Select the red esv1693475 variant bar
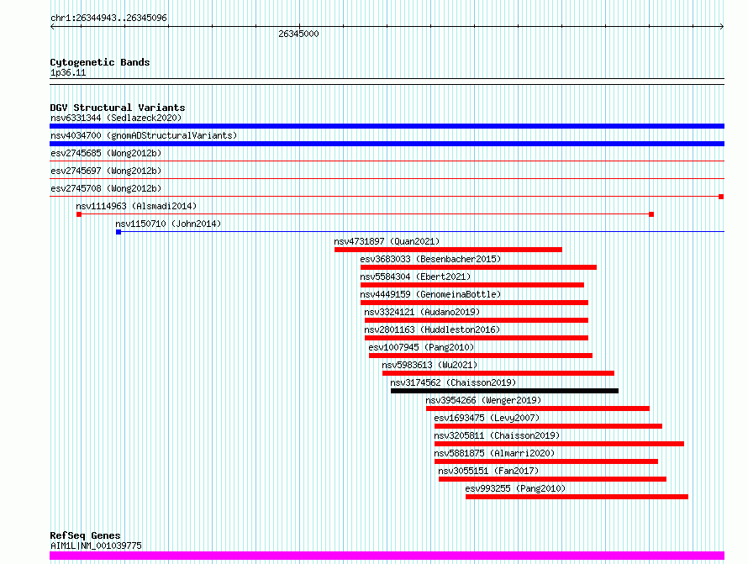The height and width of the screenshot is (564, 748). click(x=549, y=426)
